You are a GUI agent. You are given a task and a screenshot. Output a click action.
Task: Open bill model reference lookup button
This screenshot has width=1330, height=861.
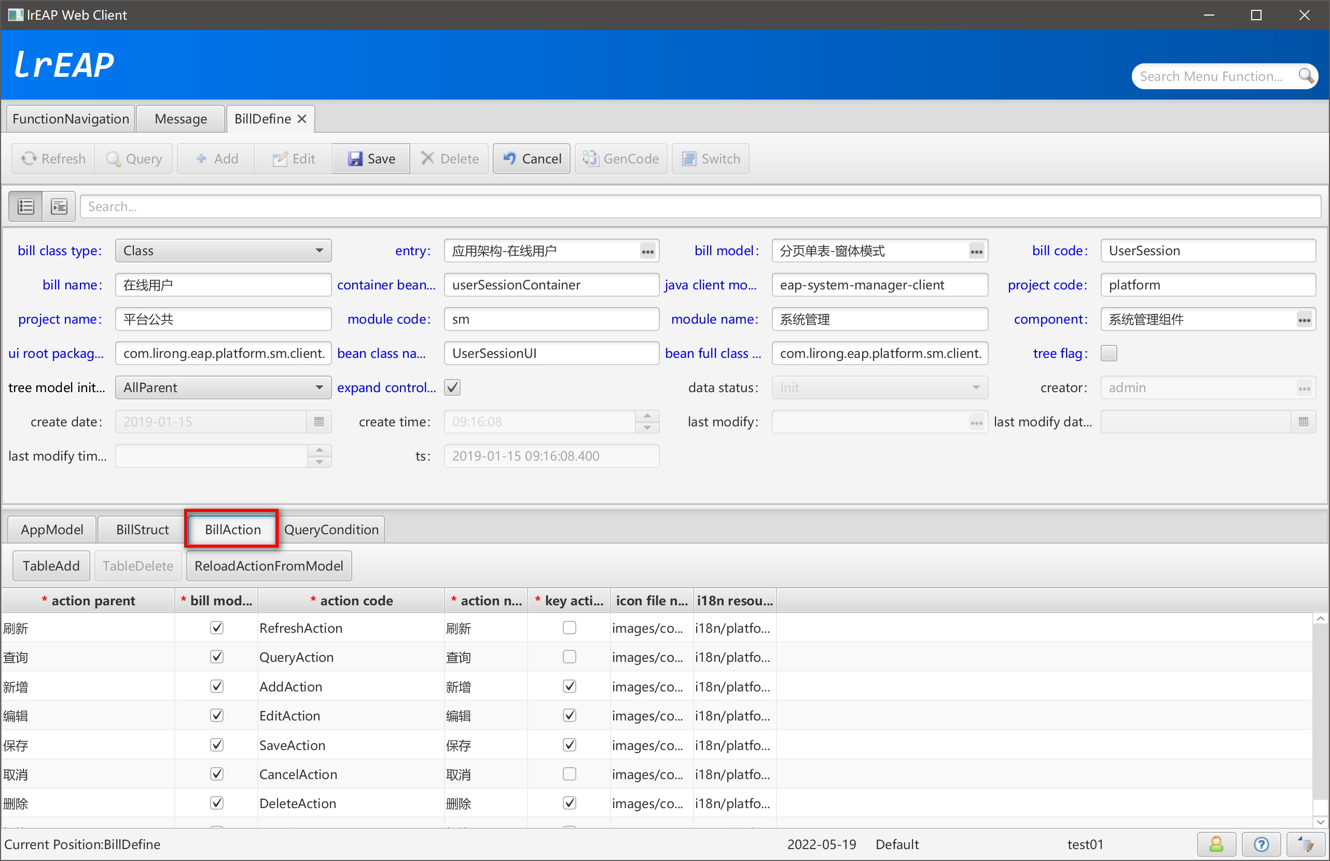click(x=976, y=252)
